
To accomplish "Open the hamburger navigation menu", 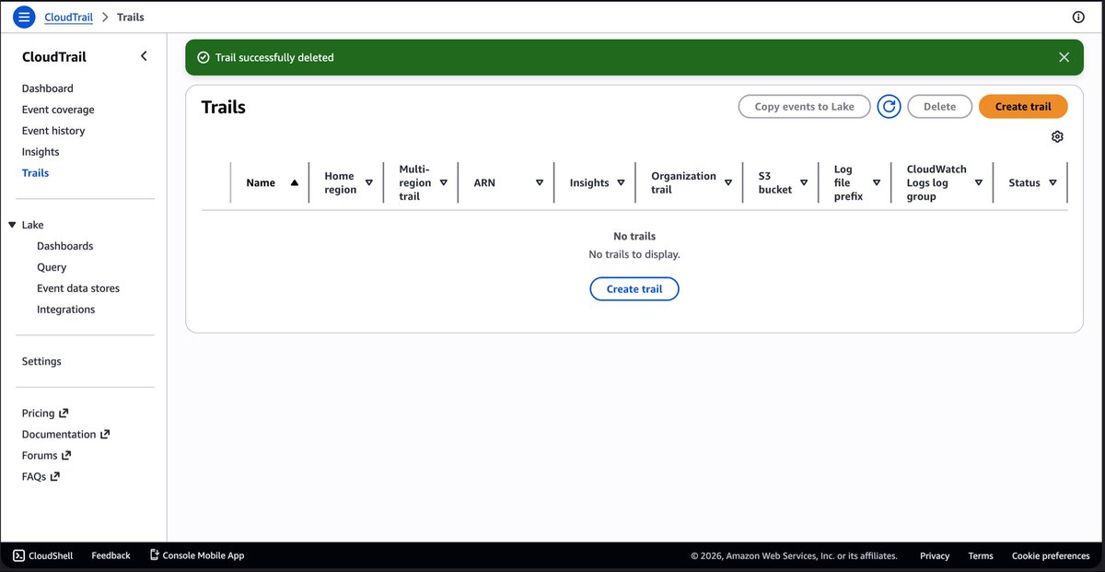I will 24,17.
